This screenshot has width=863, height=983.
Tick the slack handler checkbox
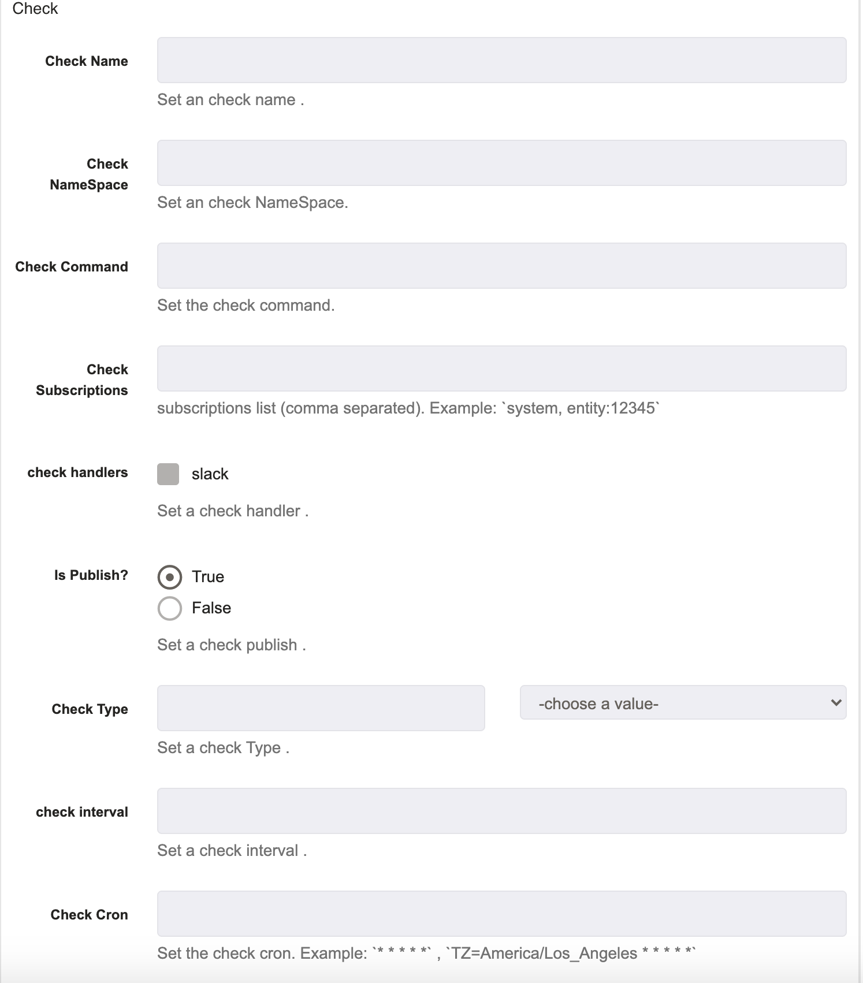tap(168, 474)
